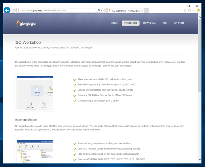
Task: Click check mark beside Award-winning, easy-to-use
Action: pyautogui.click(x=75, y=143)
